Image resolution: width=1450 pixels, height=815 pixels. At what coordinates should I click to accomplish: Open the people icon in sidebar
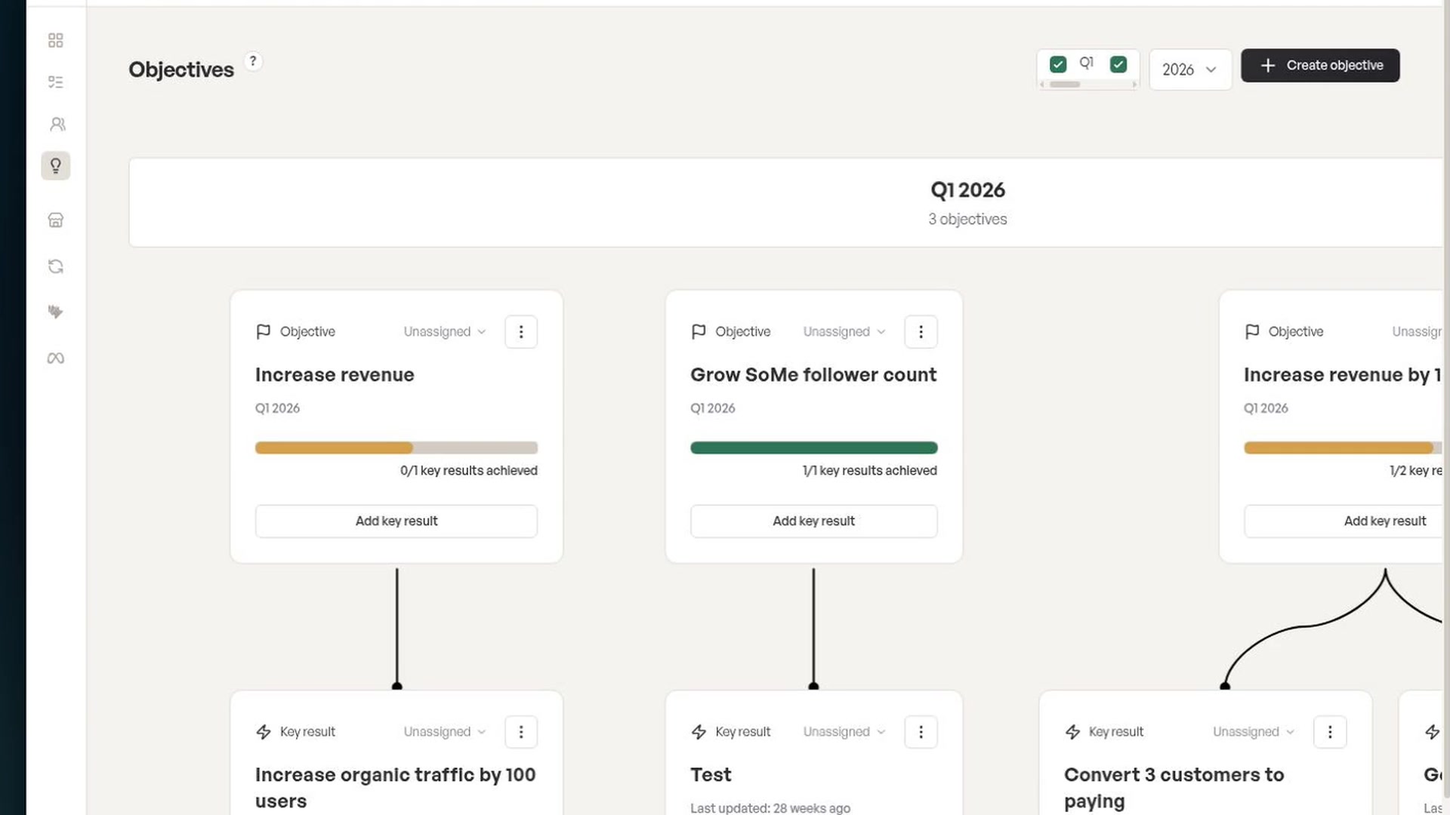pyautogui.click(x=57, y=124)
